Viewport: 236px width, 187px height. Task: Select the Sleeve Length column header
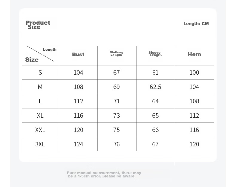[155, 54]
